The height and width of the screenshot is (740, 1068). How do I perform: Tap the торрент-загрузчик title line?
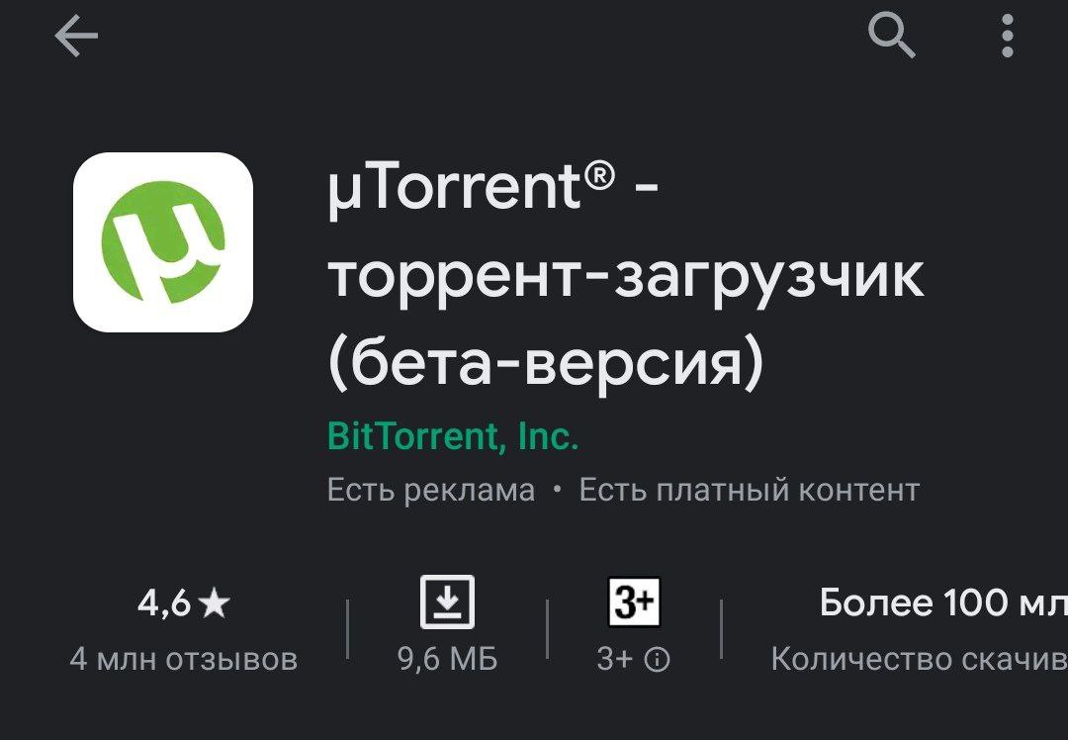[625, 278]
